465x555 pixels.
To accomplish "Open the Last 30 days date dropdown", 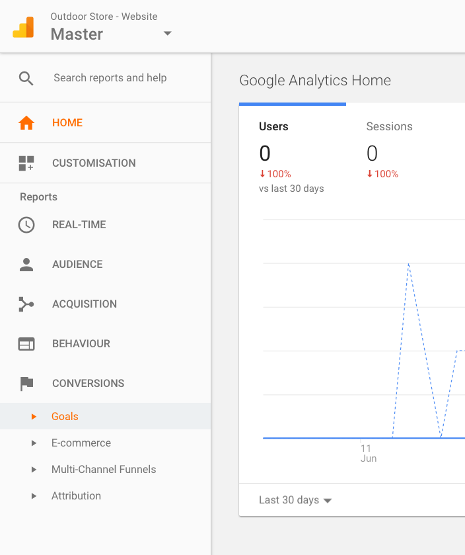I will tap(295, 500).
